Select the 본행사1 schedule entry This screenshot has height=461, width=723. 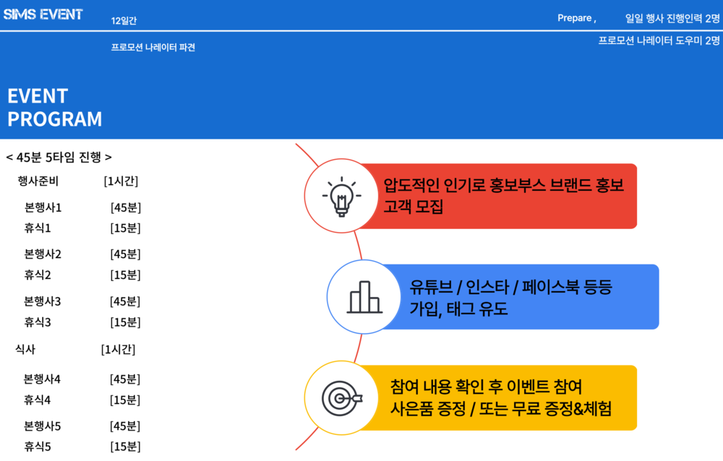coord(43,207)
